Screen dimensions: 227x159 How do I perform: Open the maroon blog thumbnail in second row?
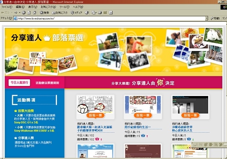143,151
